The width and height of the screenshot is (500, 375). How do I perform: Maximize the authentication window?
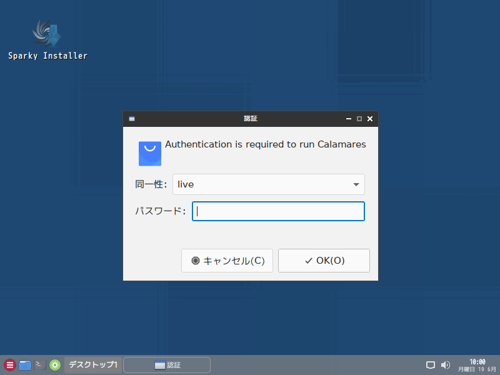point(359,119)
